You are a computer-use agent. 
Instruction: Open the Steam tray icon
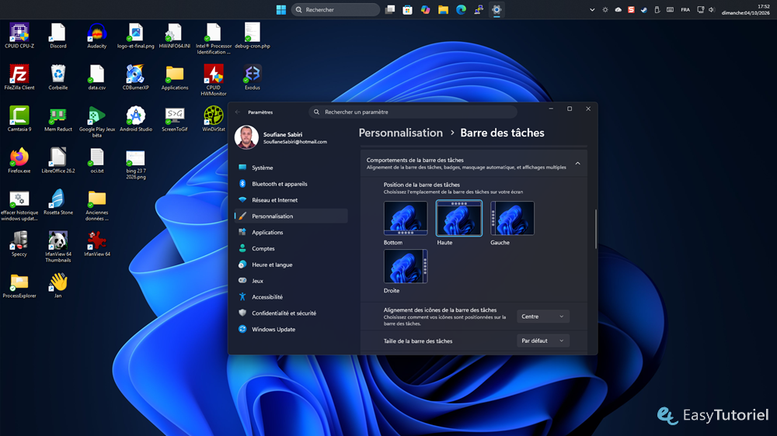coord(643,10)
